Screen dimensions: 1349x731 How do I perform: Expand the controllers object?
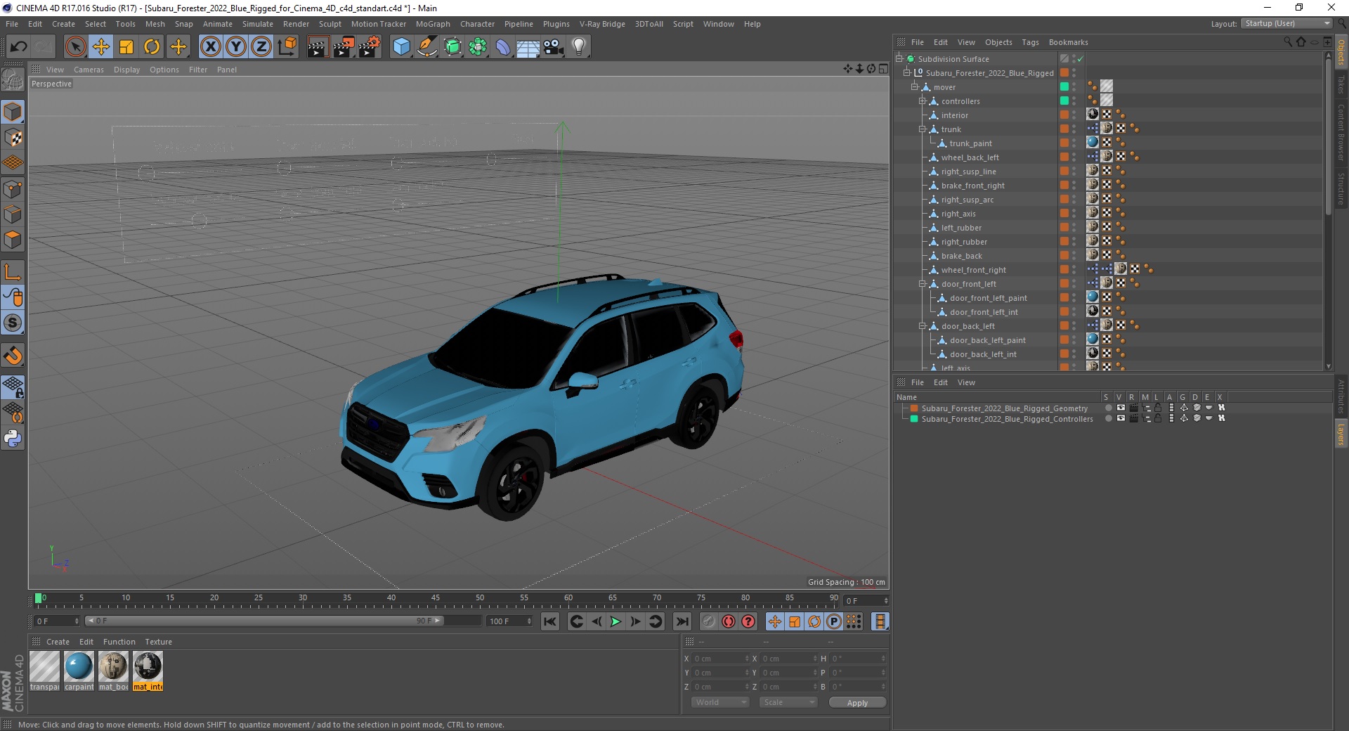pos(923,101)
